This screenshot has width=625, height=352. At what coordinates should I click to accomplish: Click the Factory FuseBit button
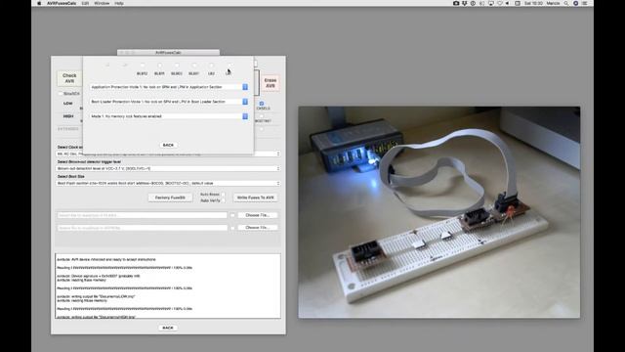tap(170, 198)
